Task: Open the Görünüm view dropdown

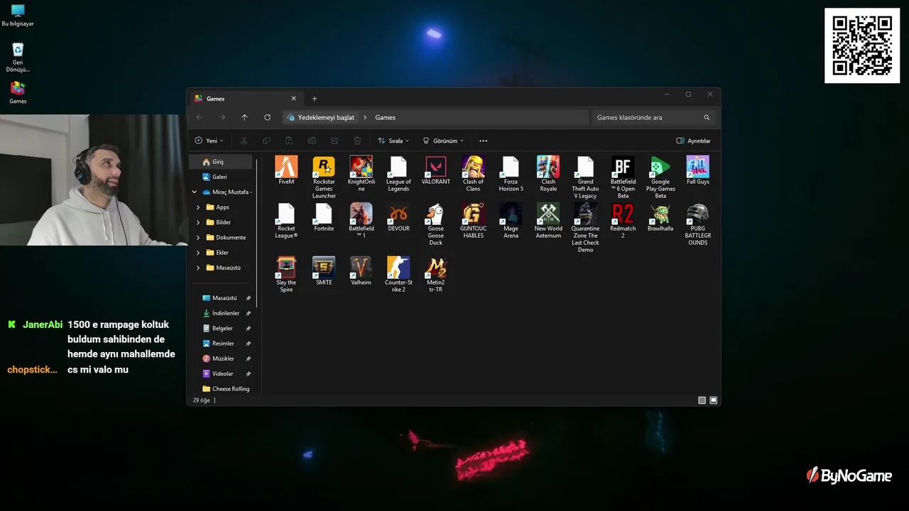Action: point(443,141)
